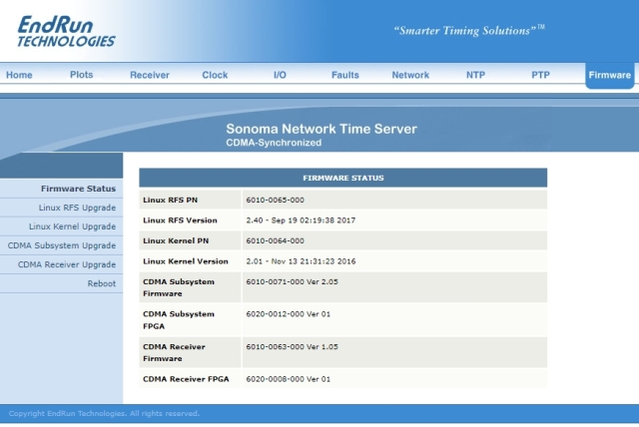Select value 2.01 - Nov 13 21:31:23 2016
Image resolution: width=639 pixels, height=427 pixels.
point(301,261)
